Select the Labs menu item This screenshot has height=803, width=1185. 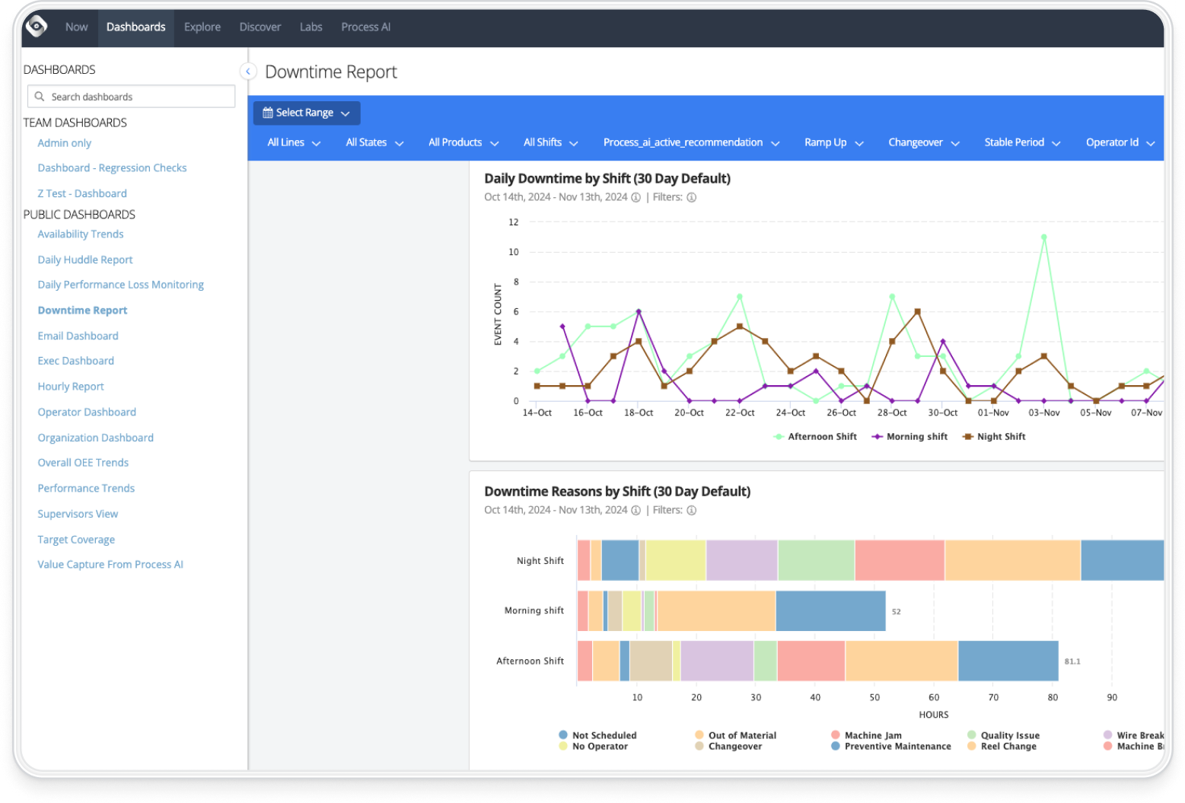311,27
